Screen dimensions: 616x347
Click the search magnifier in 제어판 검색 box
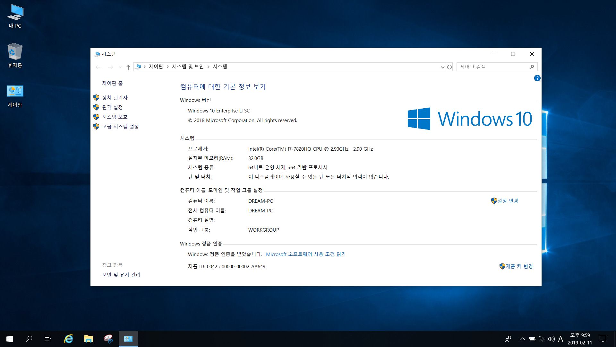click(532, 67)
